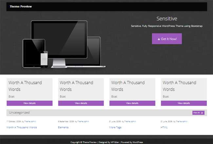Select the Uncategorized category heading
This screenshot has width=213, height=144.
pyautogui.click(x=19, y=113)
